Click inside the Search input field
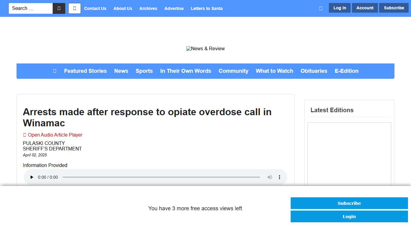 click(31, 8)
